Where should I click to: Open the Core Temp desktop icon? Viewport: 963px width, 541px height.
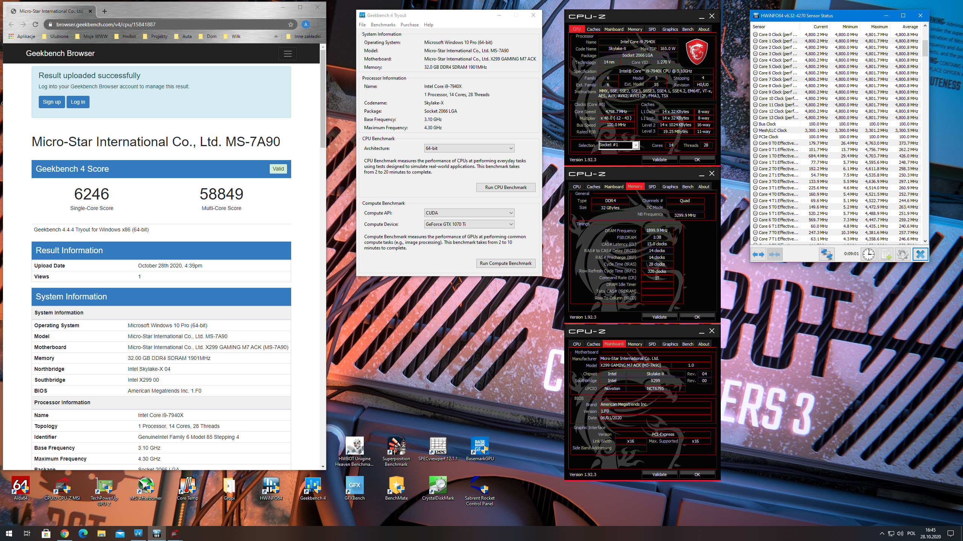(187, 488)
